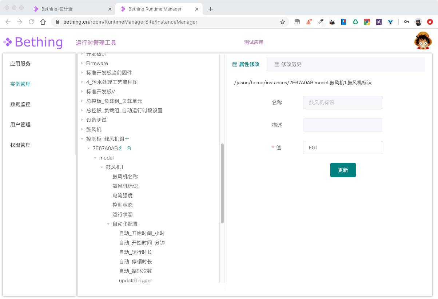Open 数据监控 in the left sidebar
Screen dimensions: 438x299
(x=20, y=104)
